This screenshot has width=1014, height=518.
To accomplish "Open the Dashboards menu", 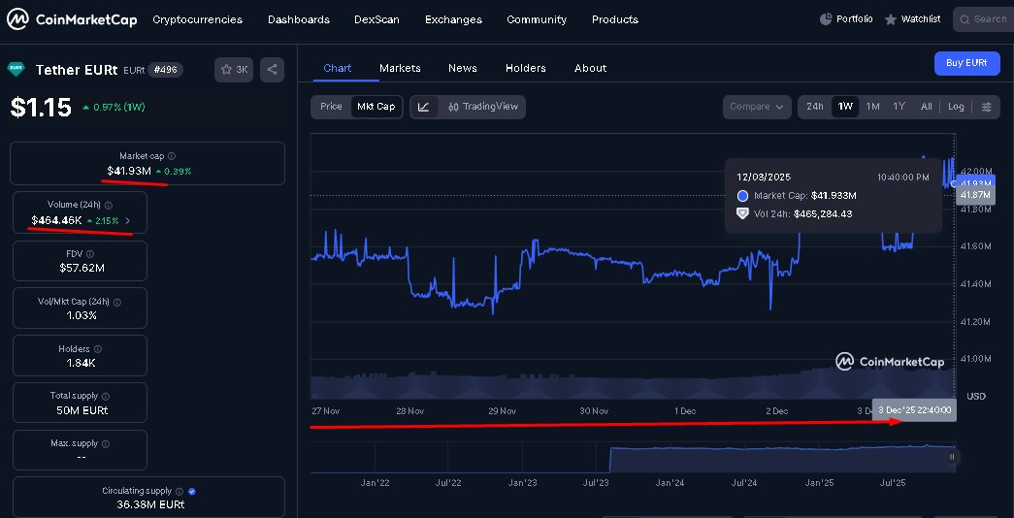I will pos(299,20).
